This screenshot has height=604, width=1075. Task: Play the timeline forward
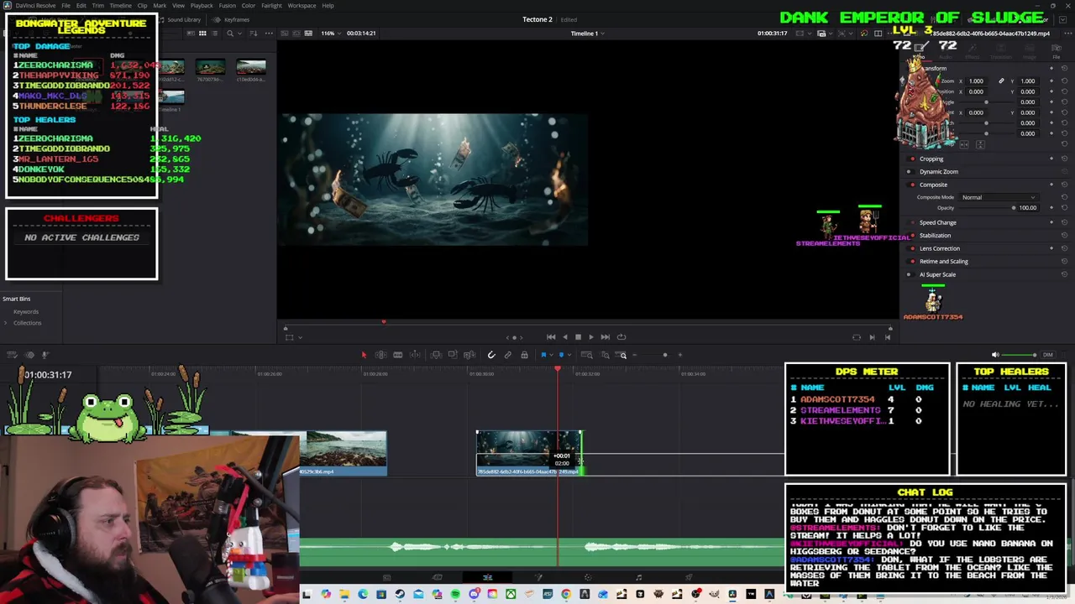pyautogui.click(x=591, y=337)
